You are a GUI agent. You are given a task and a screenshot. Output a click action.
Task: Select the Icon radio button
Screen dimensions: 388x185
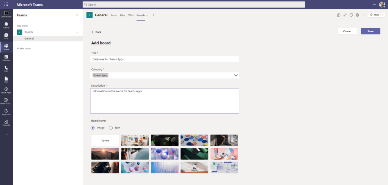click(x=111, y=128)
